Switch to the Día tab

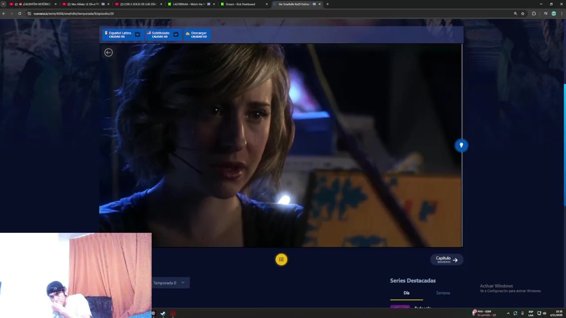click(x=406, y=293)
